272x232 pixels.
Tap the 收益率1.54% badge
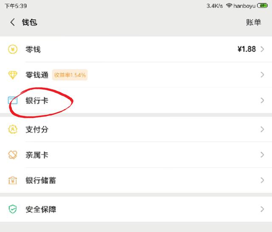(x=70, y=75)
